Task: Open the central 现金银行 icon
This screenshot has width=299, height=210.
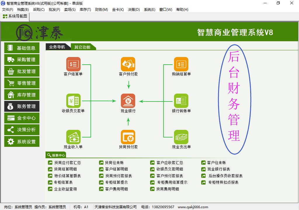Action: (x=128, y=101)
